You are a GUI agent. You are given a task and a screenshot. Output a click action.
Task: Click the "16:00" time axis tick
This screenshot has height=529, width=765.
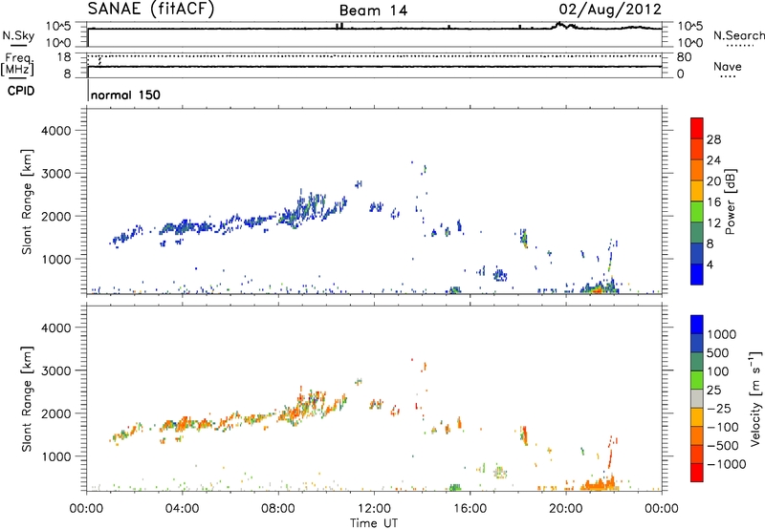[470, 509]
